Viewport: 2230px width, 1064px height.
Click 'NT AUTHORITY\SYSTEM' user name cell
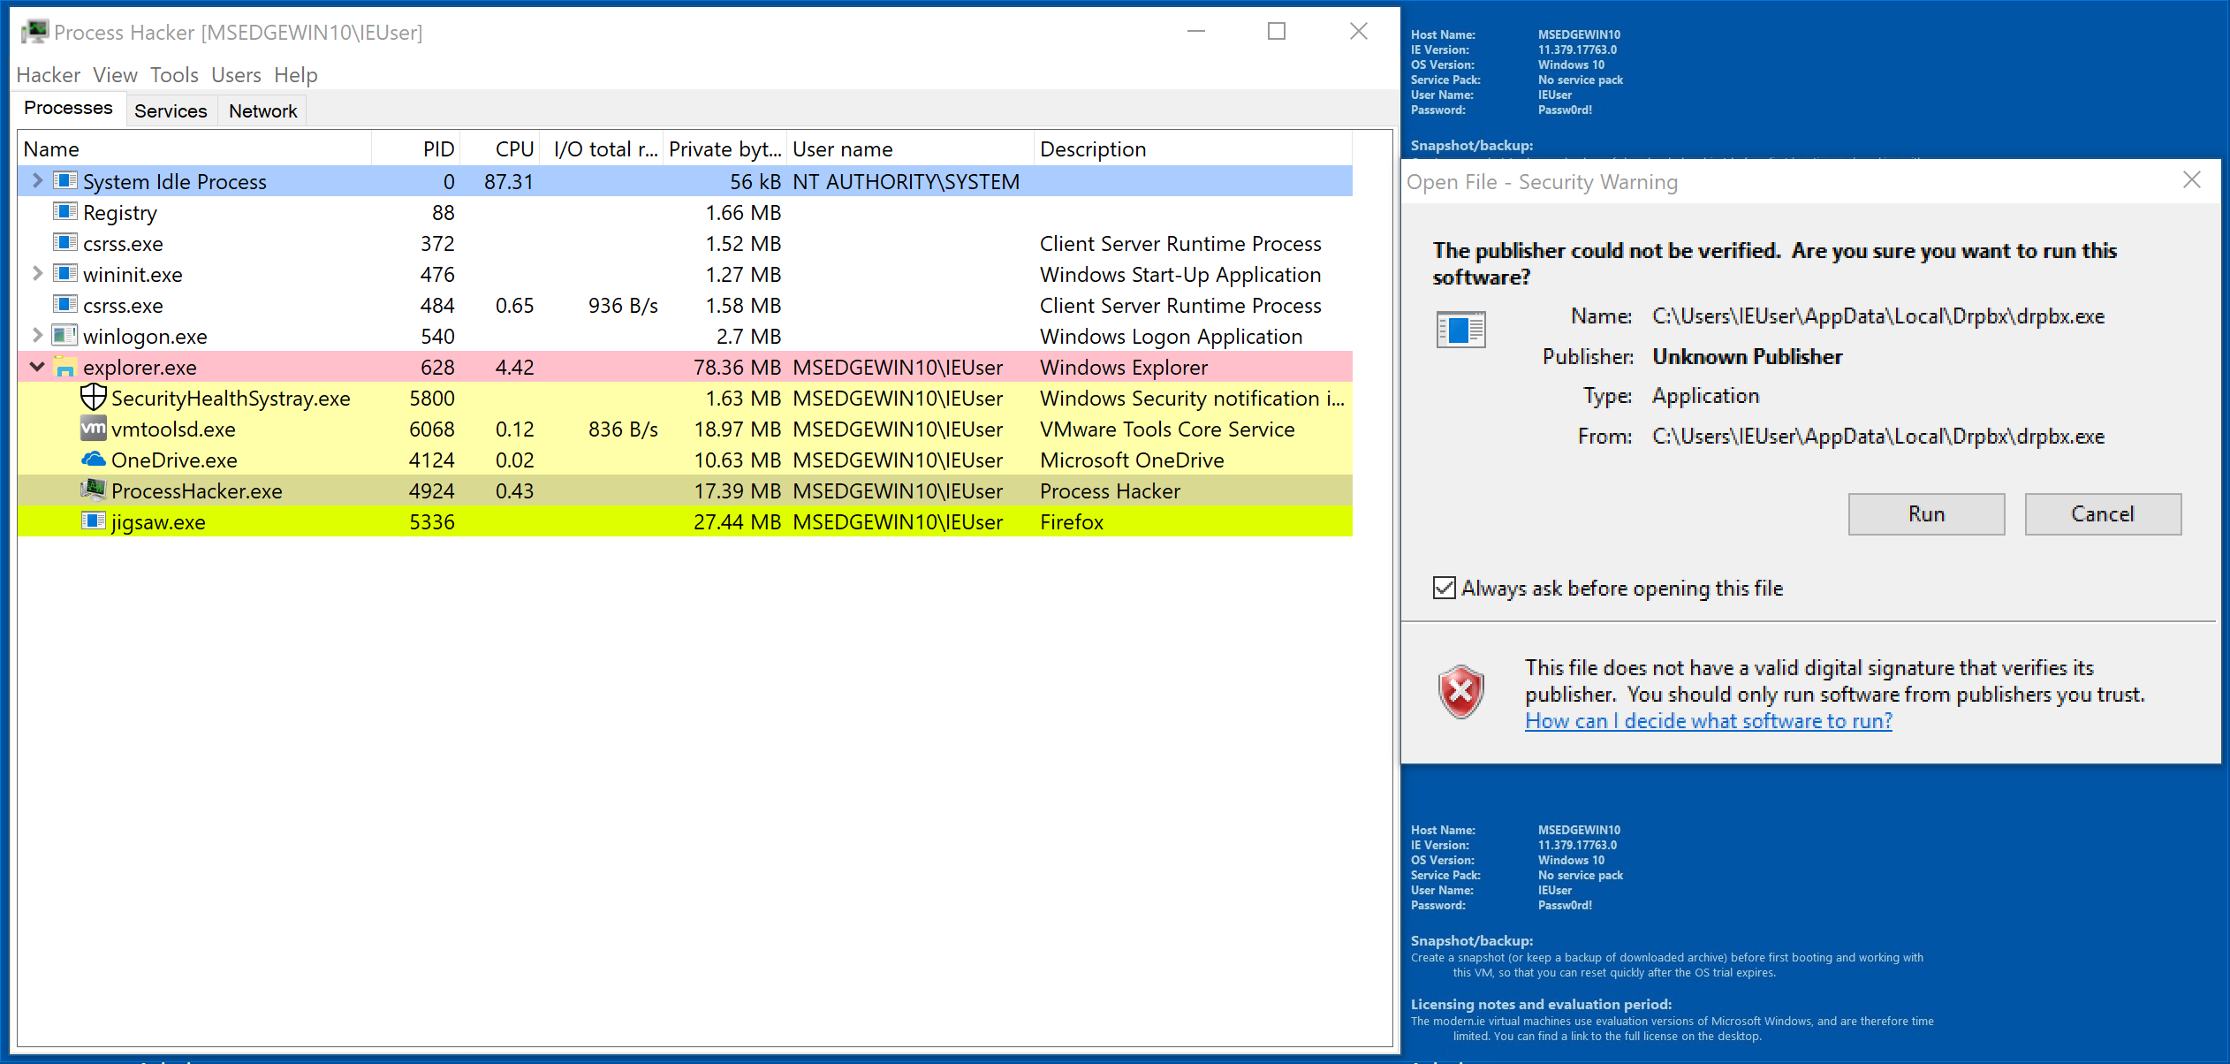(x=906, y=182)
